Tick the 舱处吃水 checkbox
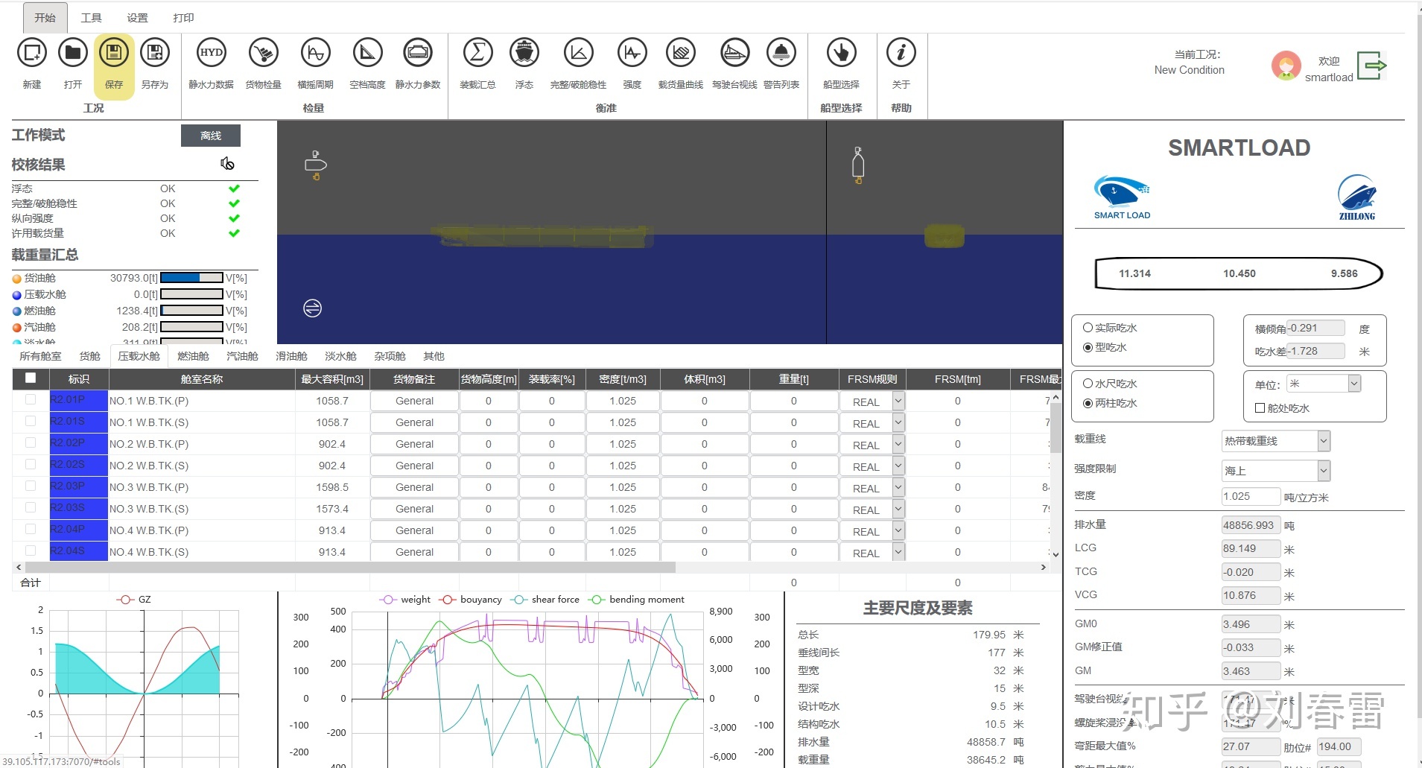1422x768 pixels. pyautogui.click(x=1260, y=408)
